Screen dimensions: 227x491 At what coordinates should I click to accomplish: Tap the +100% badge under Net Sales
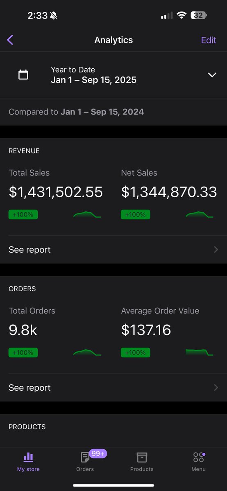135,214
